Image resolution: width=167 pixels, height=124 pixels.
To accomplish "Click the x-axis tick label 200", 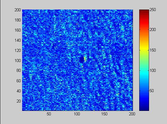I will pyautogui.click(x=132, y=114).
